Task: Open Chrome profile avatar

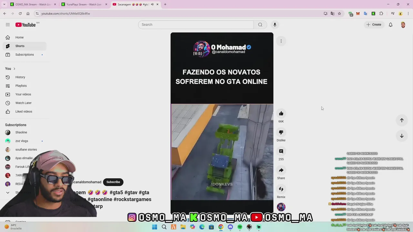Action: (x=400, y=14)
